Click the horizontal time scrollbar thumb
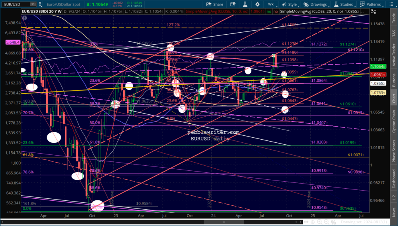Viewport: 398px width, 226px height. coord(223,222)
